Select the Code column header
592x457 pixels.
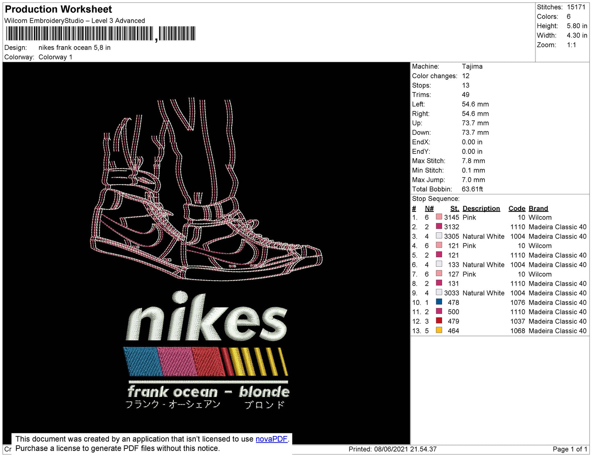(516, 208)
